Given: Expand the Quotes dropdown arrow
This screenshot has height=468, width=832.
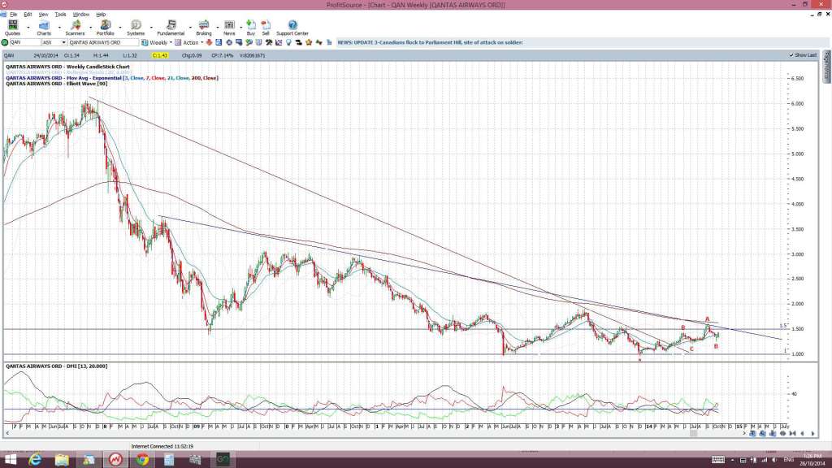Looking at the screenshot, I should click(28, 27).
